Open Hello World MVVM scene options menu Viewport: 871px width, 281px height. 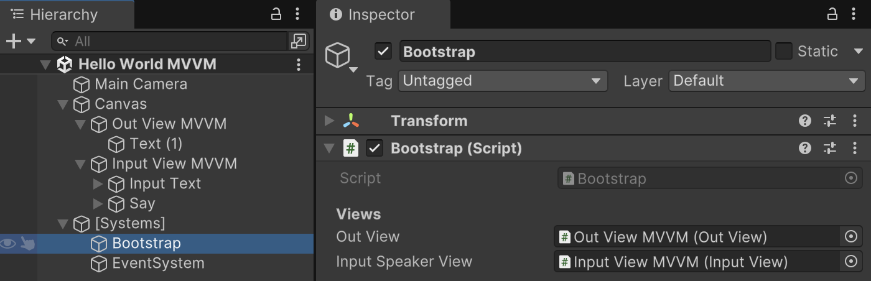tap(299, 64)
